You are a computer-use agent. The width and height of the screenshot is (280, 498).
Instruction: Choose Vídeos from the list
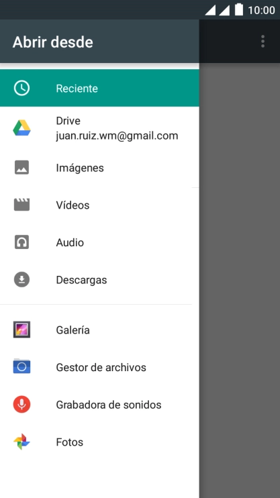pos(99,205)
